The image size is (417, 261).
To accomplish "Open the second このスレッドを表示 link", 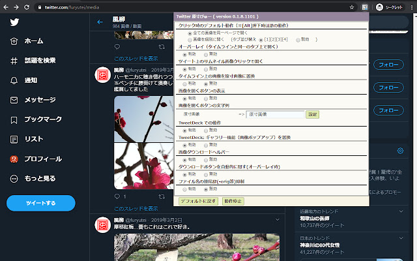I will point(136,209).
